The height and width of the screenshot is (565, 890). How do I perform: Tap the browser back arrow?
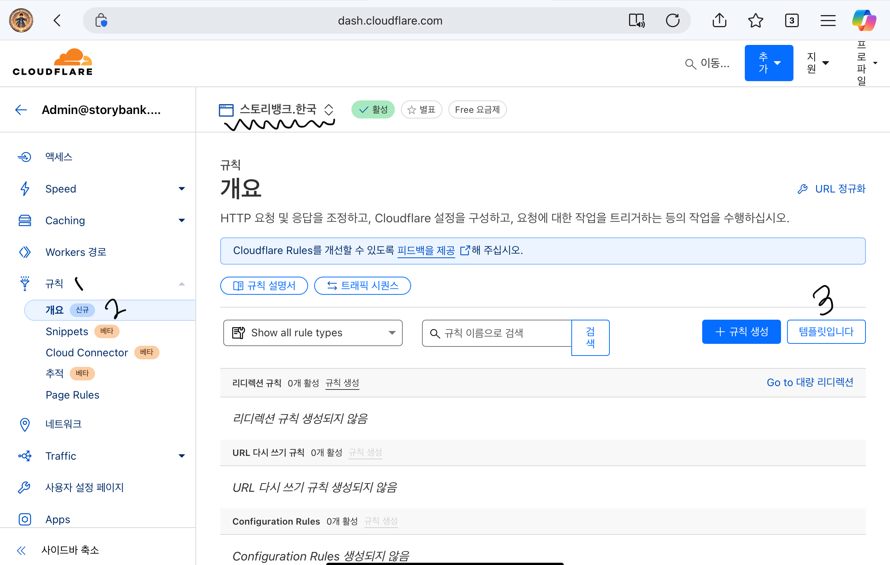pyautogui.click(x=57, y=20)
